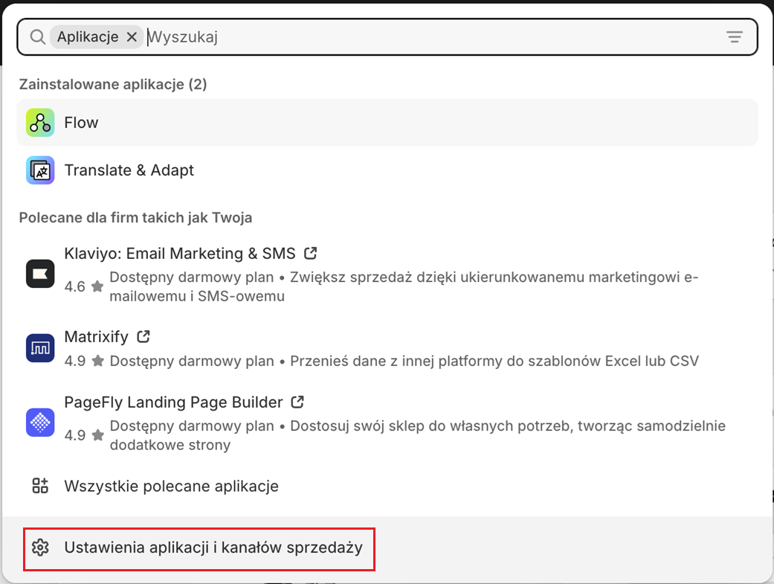Click external link icon next to Klaviyo
This screenshot has width=774, height=584.
311,253
